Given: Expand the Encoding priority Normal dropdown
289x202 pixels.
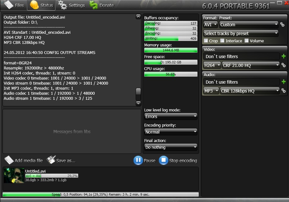Looking at the screenshot, I should (170, 132).
